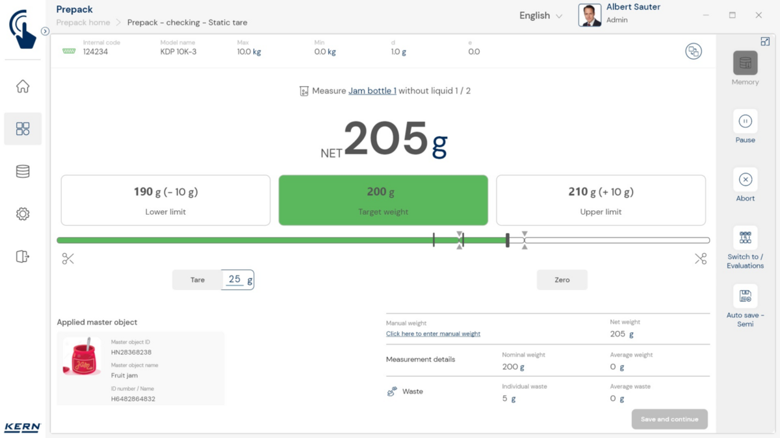
Task: Open the database icon in sidebar
Action: [x=23, y=171]
